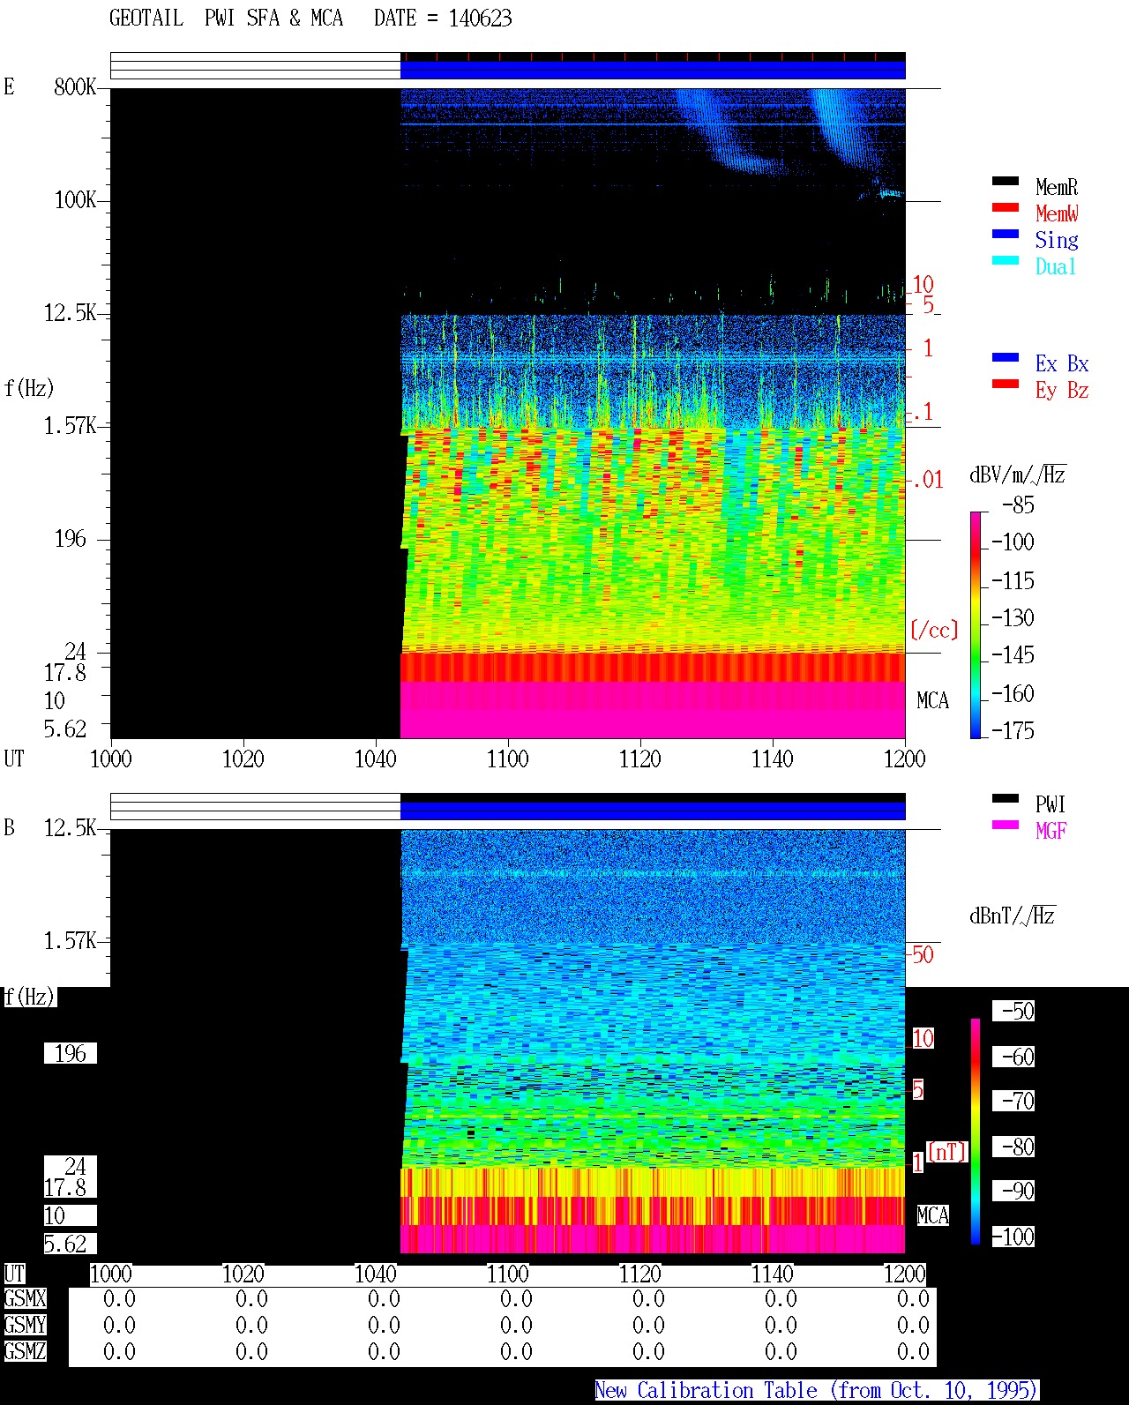Click the dBV/m color scale bar
Screen dimensions: 1129x1405
976,624
